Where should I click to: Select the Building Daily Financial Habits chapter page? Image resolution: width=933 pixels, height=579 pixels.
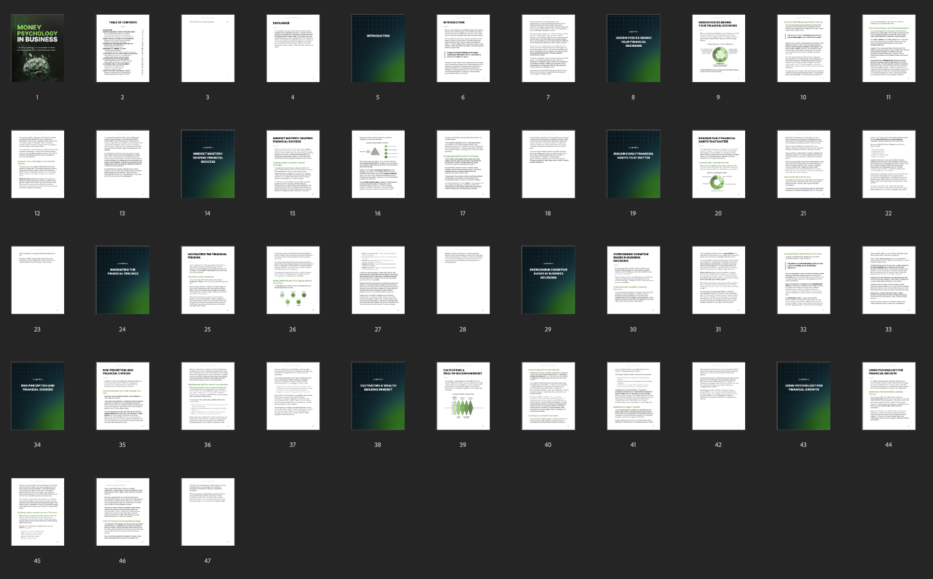pyautogui.click(x=633, y=164)
